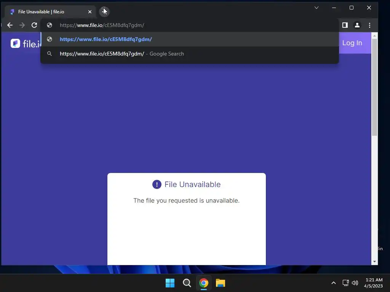Click the file unavailable message text
This screenshot has height=292, width=390.
[x=187, y=200]
